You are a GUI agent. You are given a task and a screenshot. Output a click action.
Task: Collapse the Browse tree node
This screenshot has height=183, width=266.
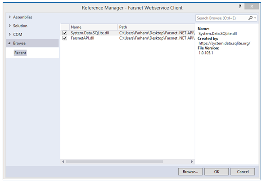point(9,43)
